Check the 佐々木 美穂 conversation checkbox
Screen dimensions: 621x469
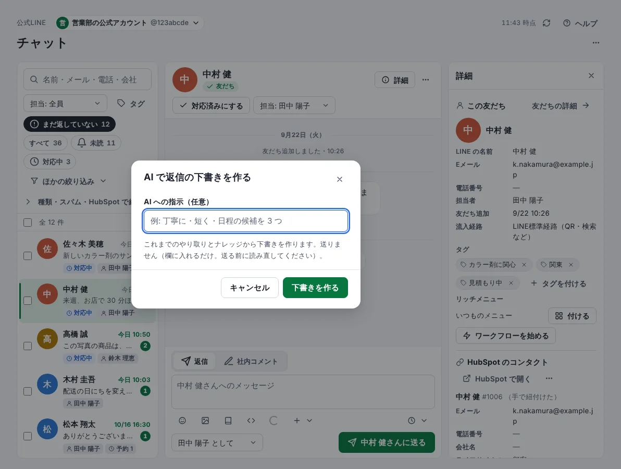coord(28,256)
